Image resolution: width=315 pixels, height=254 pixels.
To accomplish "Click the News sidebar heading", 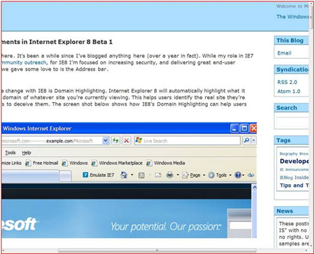I will coord(284,211).
